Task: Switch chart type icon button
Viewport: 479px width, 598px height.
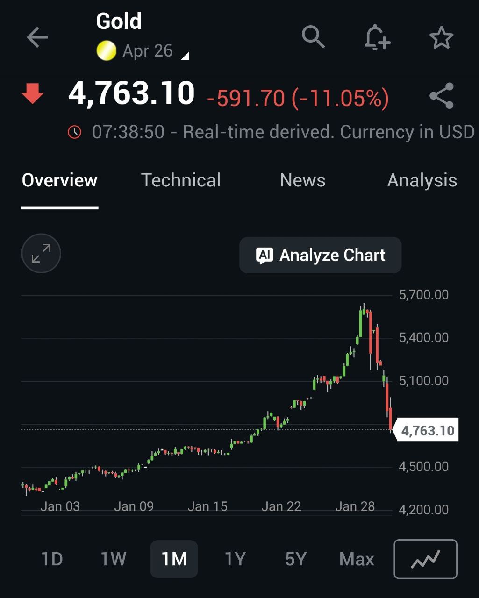Action: coord(425,559)
